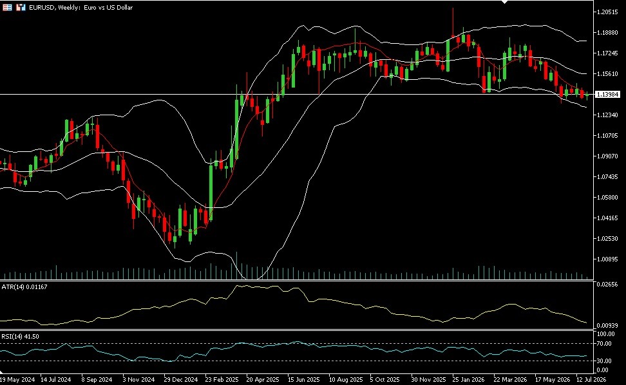Open the One Click Trading panel icon

7,7
